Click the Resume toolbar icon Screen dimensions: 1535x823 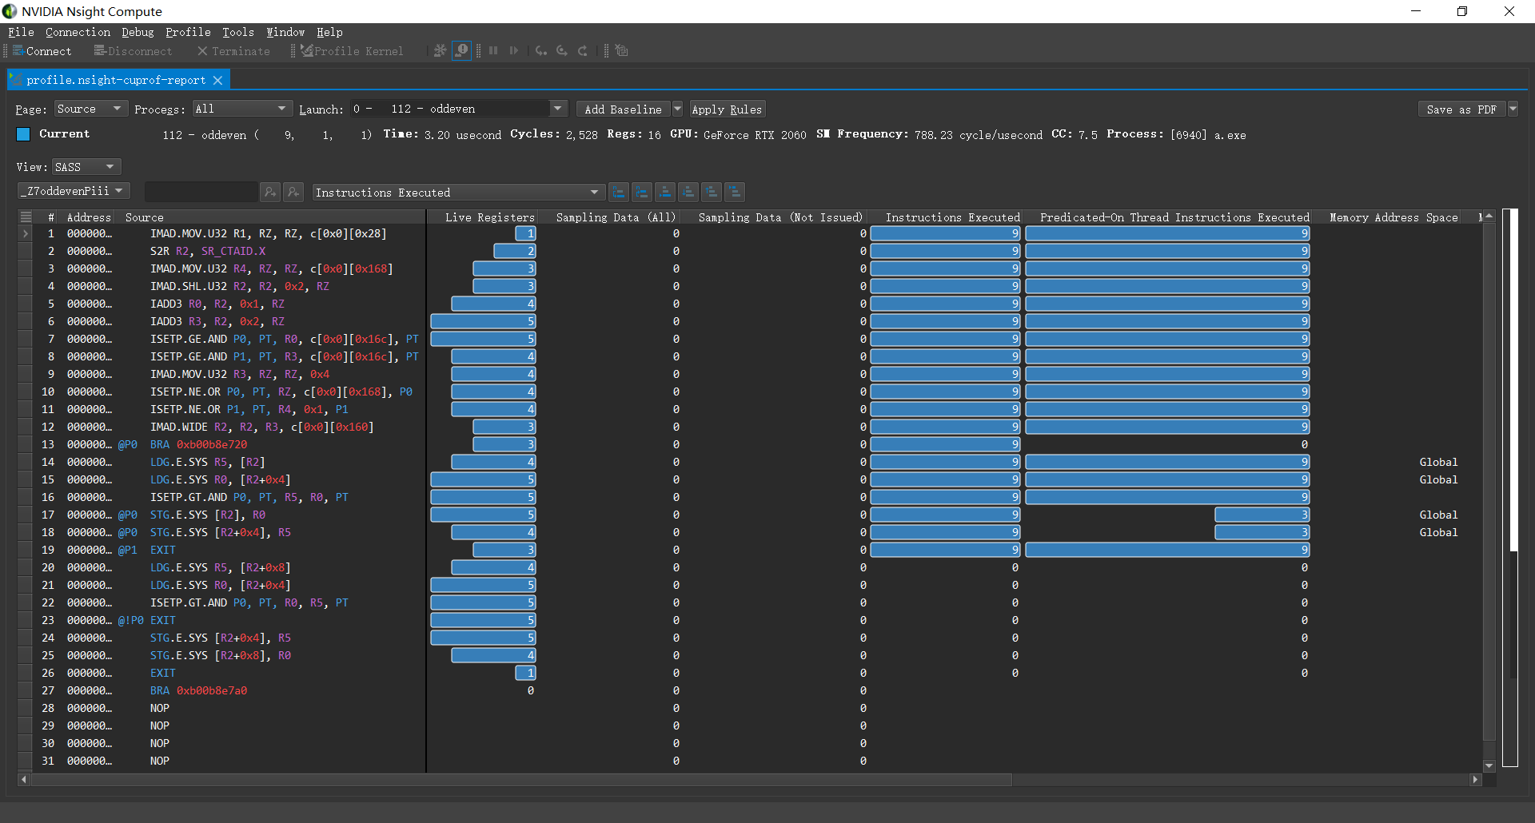(514, 50)
